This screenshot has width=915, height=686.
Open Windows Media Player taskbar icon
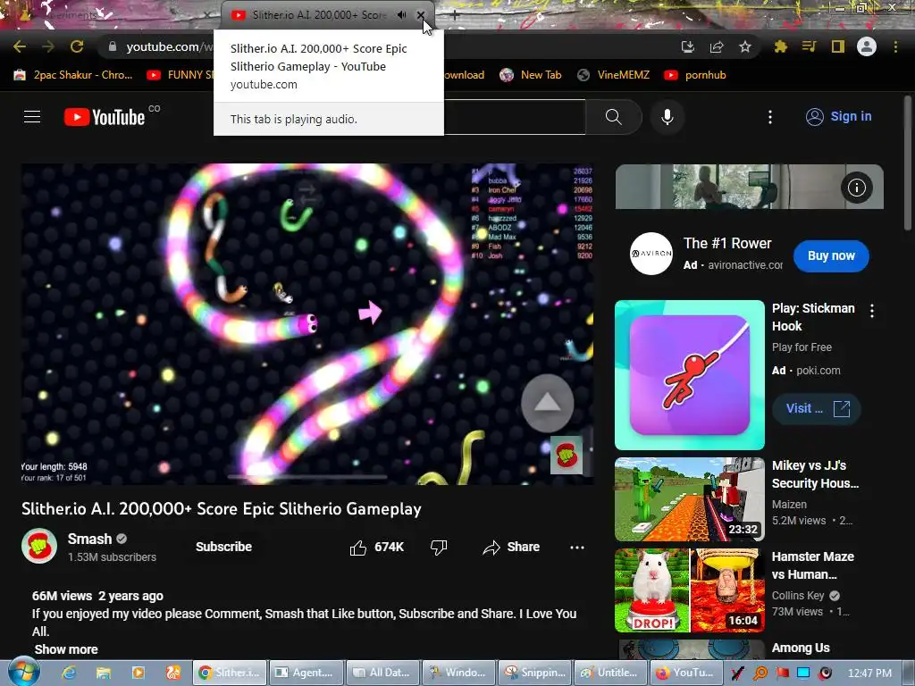tap(139, 673)
